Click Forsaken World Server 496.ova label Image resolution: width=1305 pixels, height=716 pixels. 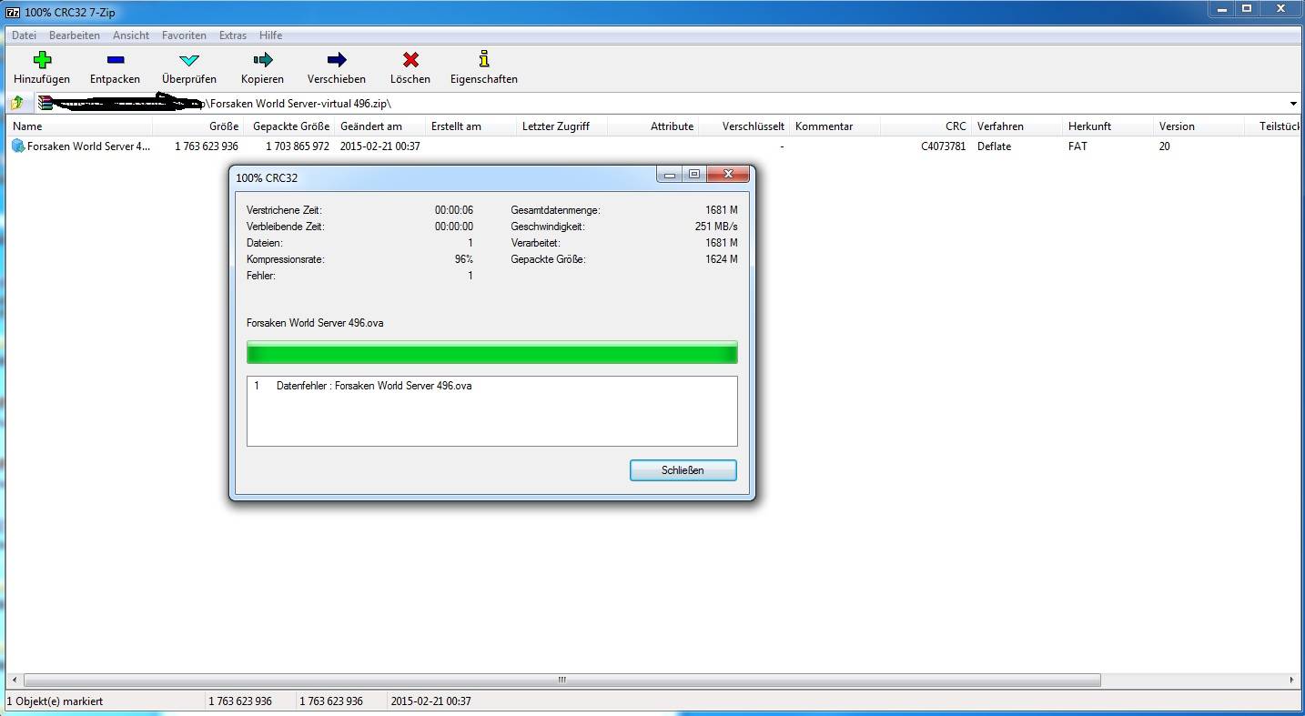coord(315,323)
